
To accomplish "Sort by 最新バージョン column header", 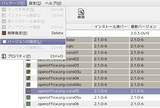I will 145,27.
